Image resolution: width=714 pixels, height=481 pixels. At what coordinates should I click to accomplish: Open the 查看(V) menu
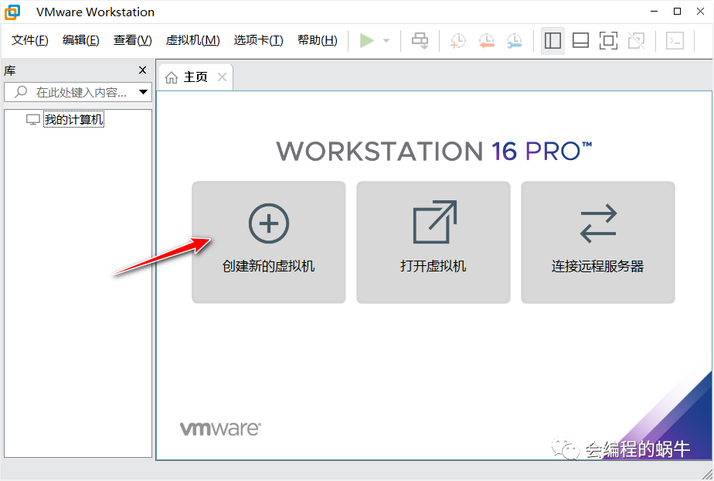tap(132, 40)
